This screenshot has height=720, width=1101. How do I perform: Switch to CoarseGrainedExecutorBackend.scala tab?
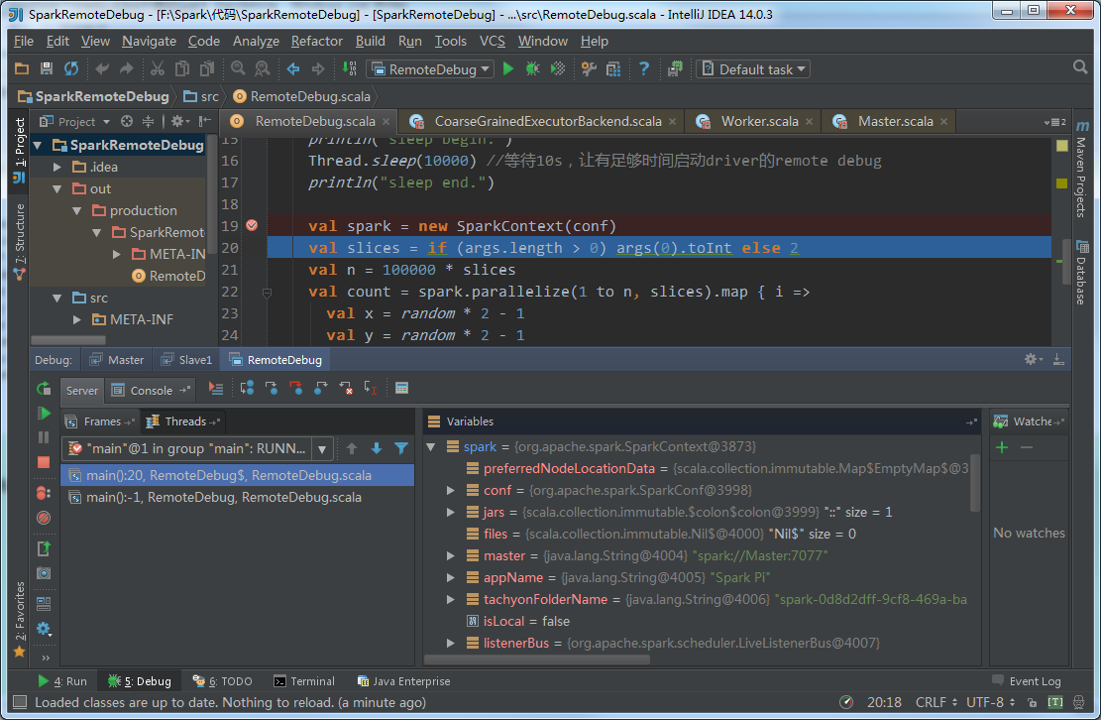[x=542, y=122]
